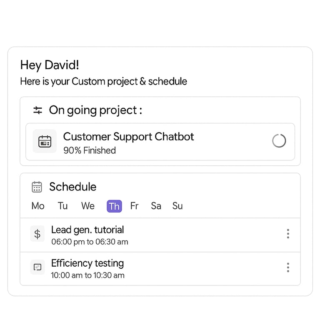Open the Customer Support Chatbot project title

(x=128, y=137)
